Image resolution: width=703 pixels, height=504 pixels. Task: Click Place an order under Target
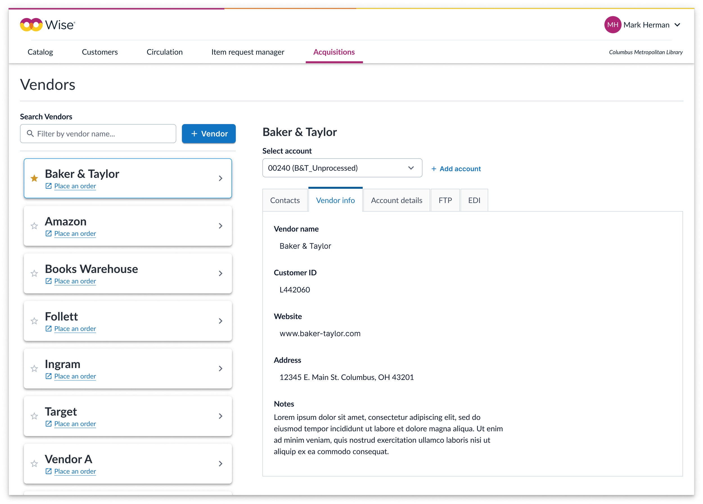click(75, 423)
